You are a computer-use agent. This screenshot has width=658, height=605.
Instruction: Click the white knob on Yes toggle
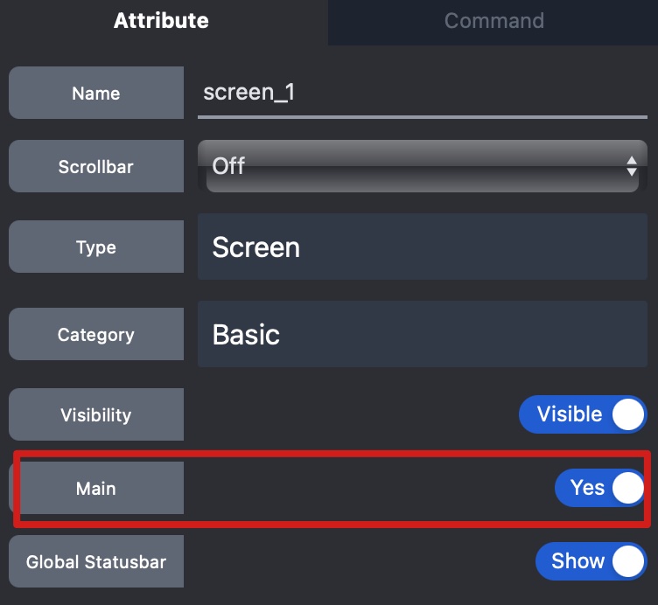(x=627, y=488)
